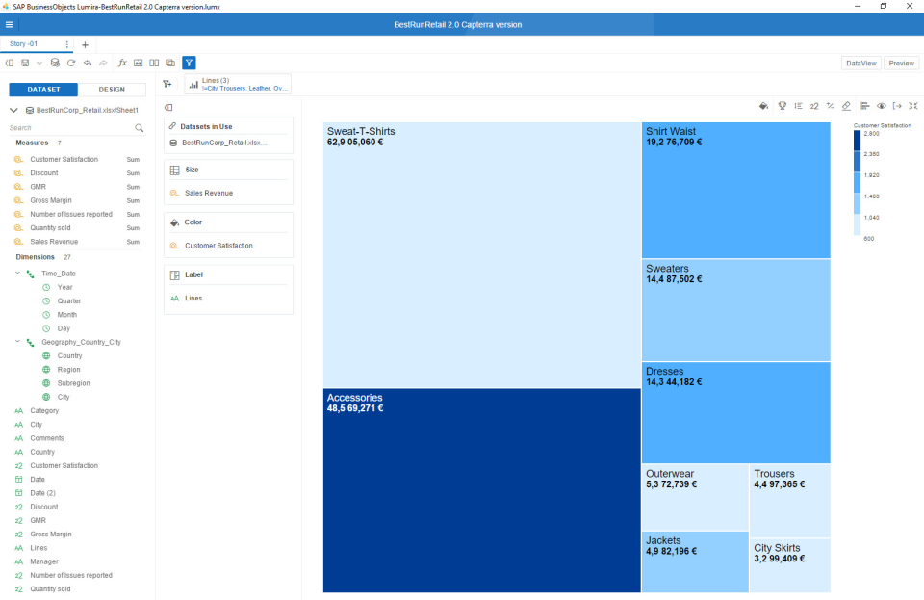Click the fullscreen collapse icon above the chart
This screenshot has width=924, height=600.
[912, 106]
